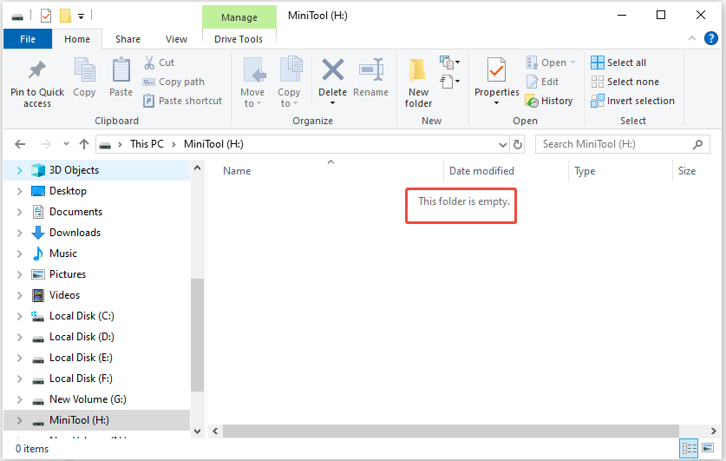The width and height of the screenshot is (726, 461).
Task: Open address bar history dropdown
Action: 503,145
